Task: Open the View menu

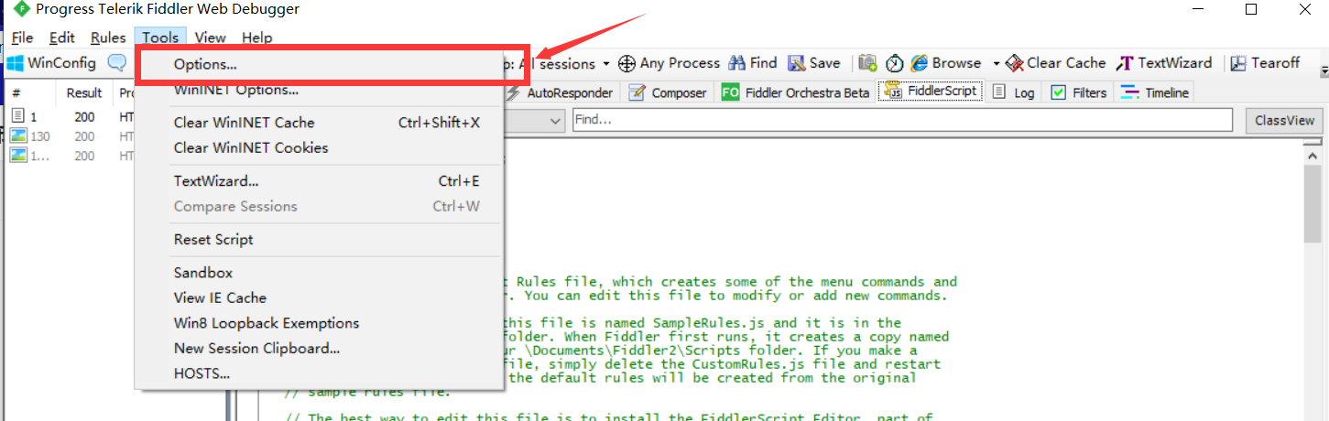Action: tap(211, 38)
